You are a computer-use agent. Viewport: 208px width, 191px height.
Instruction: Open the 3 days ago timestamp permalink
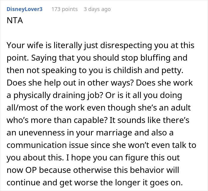click(97, 9)
